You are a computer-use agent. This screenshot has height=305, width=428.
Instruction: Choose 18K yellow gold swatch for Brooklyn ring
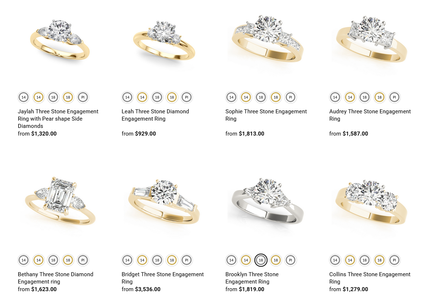(276, 260)
